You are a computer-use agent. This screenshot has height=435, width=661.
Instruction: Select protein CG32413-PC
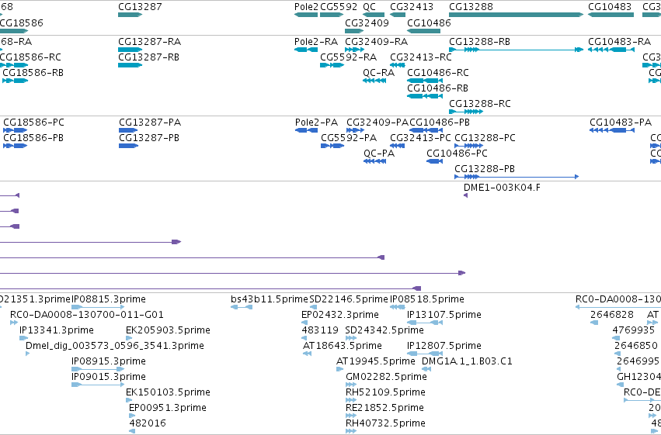click(x=398, y=146)
